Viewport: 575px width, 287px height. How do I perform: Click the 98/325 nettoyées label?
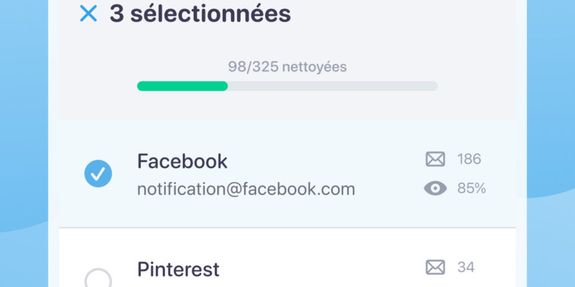tap(287, 67)
